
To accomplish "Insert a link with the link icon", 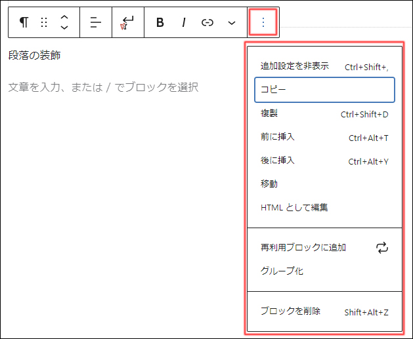I will tap(207, 22).
